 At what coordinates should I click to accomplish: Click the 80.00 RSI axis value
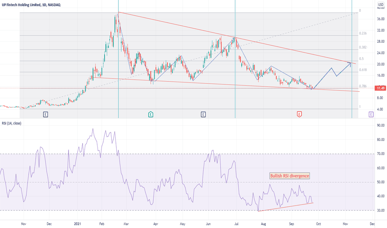[381, 140]
